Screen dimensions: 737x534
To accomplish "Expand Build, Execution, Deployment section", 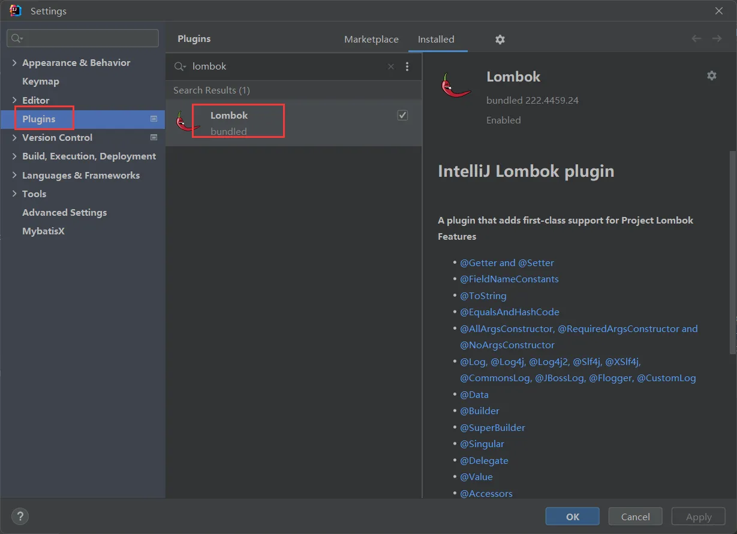I will (14, 156).
